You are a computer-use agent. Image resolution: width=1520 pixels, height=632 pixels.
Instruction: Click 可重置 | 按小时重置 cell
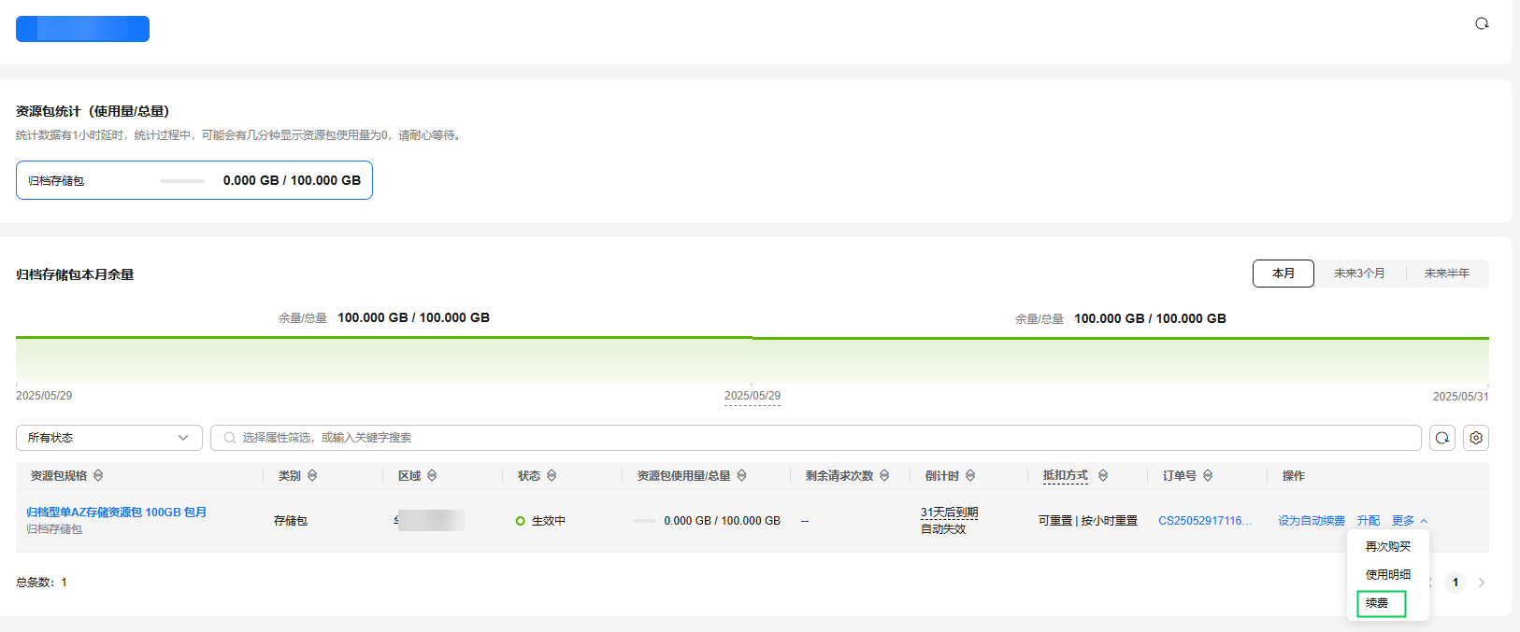1088,521
